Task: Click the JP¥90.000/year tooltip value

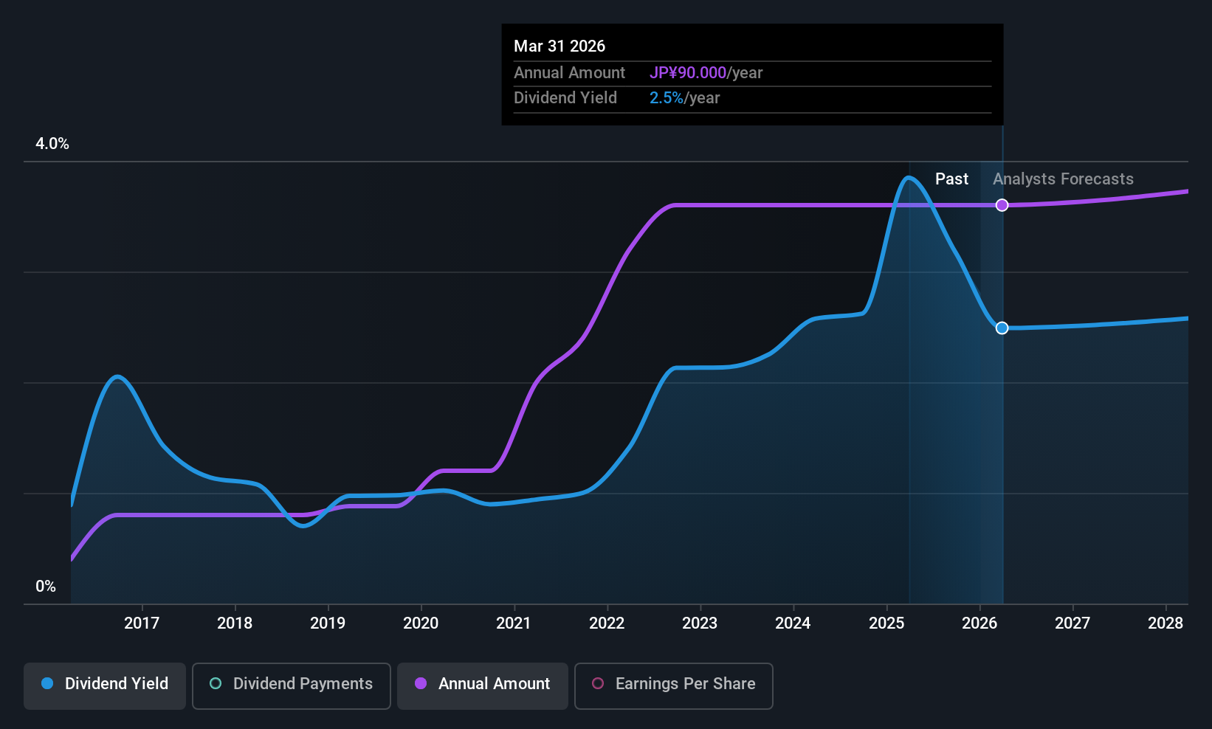Action: [x=706, y=73]
